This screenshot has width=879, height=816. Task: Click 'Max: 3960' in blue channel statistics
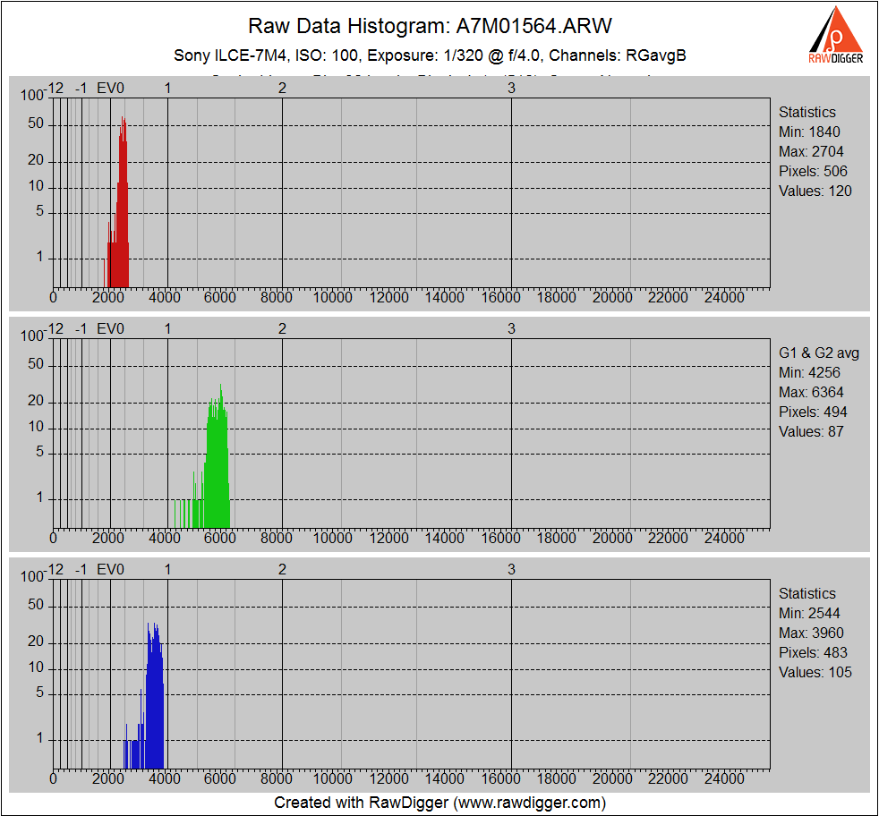pos(811,633)
